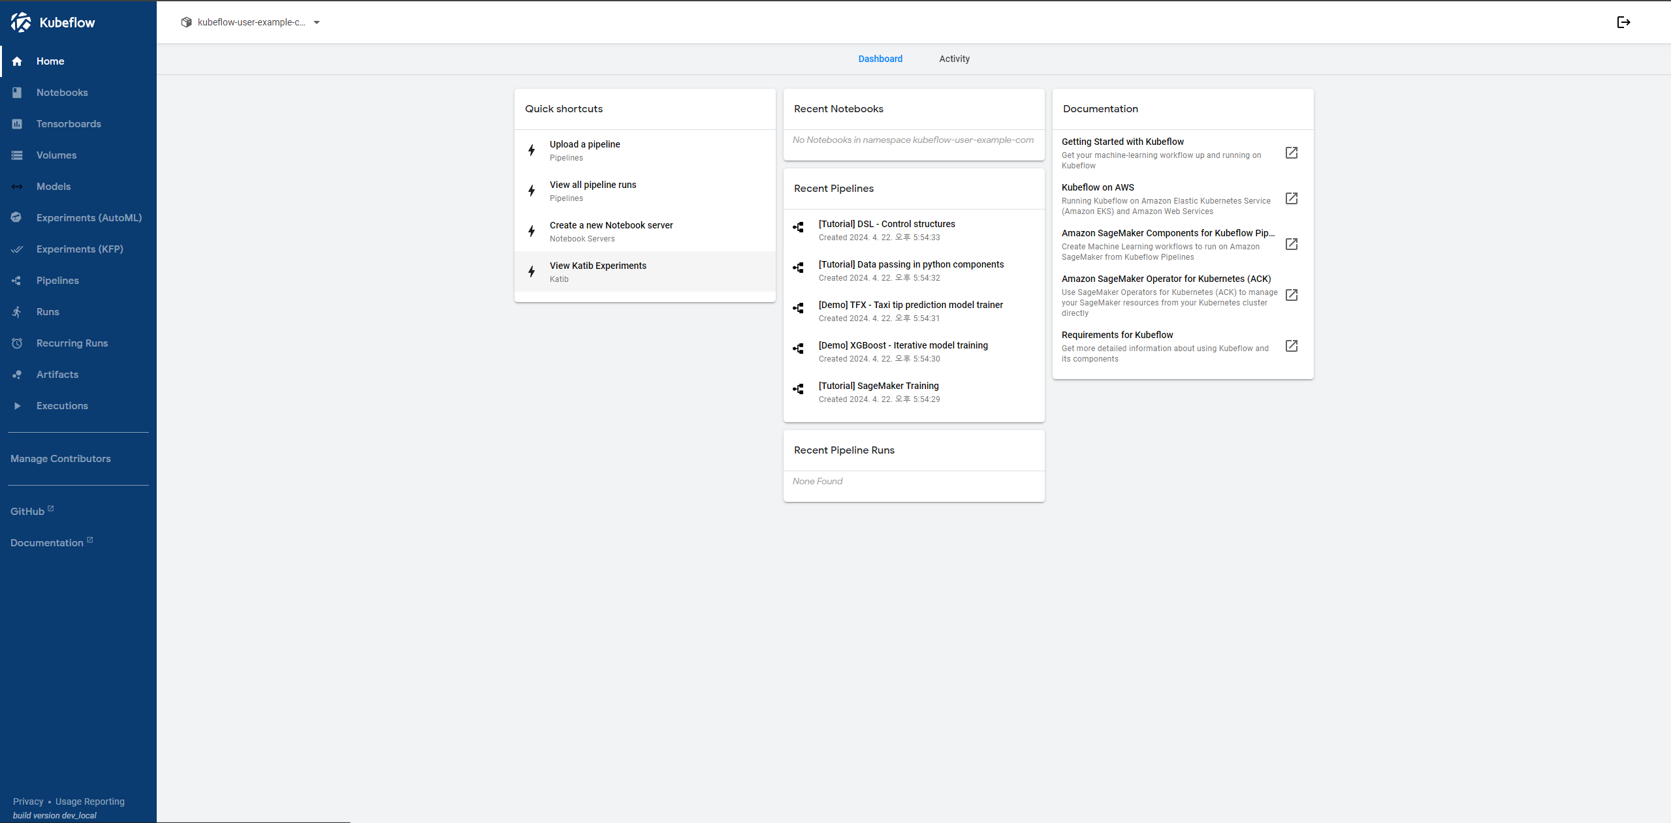Open the XGBoost iterative model training pipeline
Image resolution: width=1671 pixels, height=823 pixels.
pyautogui.click(x=902, y=346)
